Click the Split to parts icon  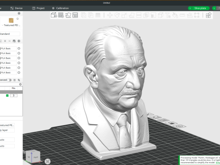pos(91,15)
